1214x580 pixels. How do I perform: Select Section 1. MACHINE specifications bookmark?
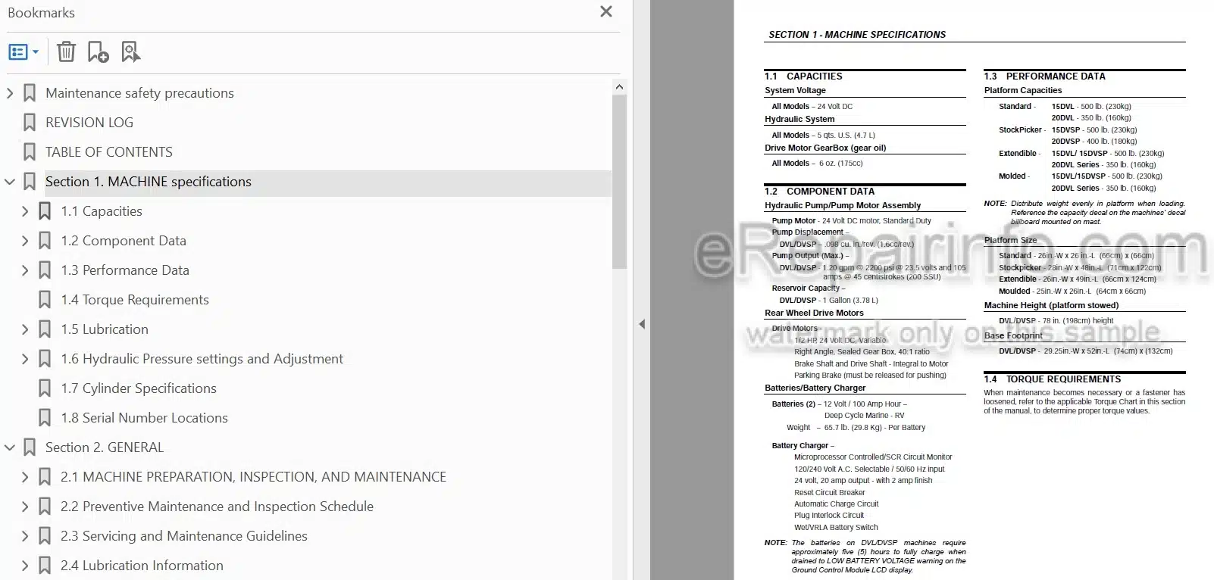coord(148,182)
